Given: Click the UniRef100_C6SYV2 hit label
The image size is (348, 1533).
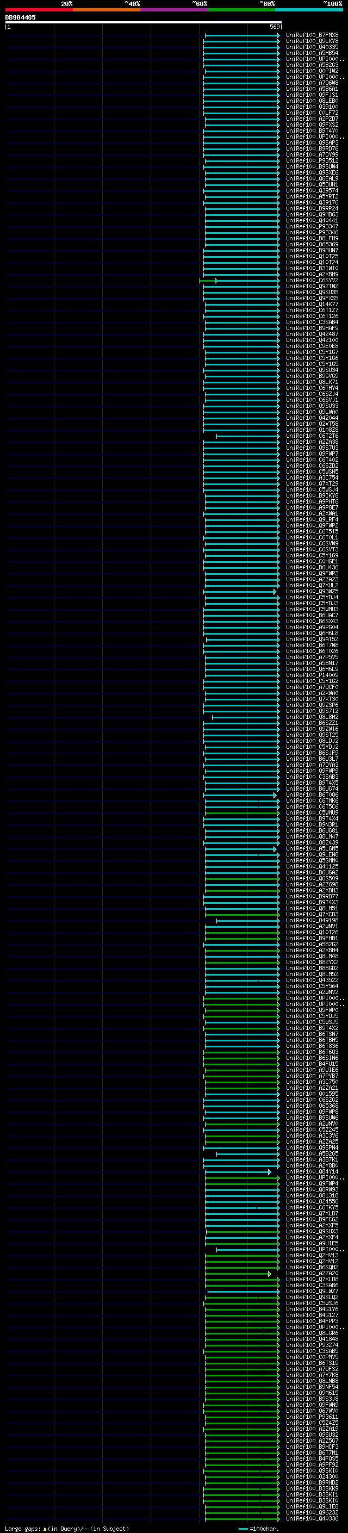Looking at the screenshot, I should click(312, 280).
